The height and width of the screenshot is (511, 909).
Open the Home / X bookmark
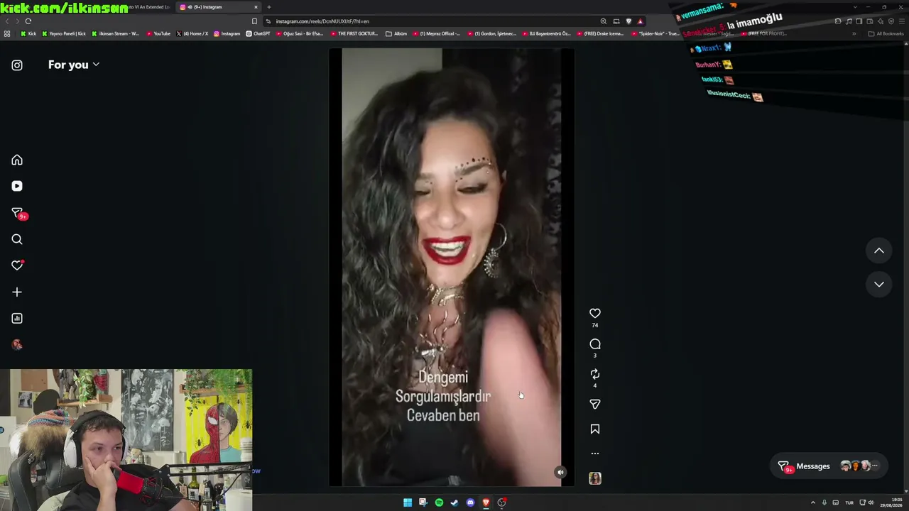pyautogui.click(x=192, y=33)
